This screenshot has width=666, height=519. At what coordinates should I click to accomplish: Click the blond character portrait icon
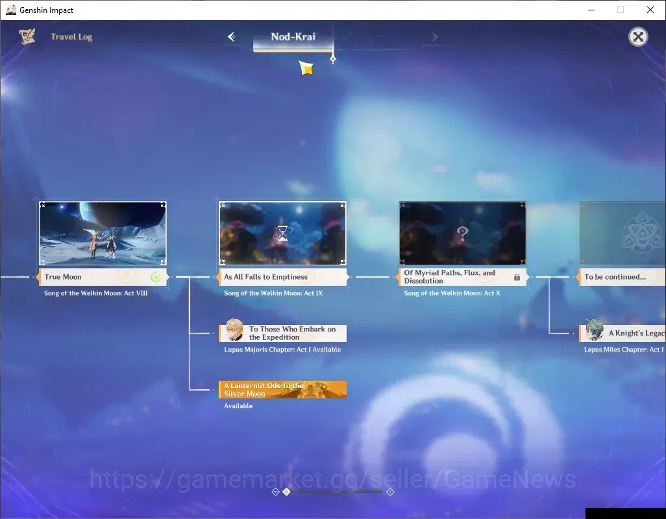[x=234, y=330]
